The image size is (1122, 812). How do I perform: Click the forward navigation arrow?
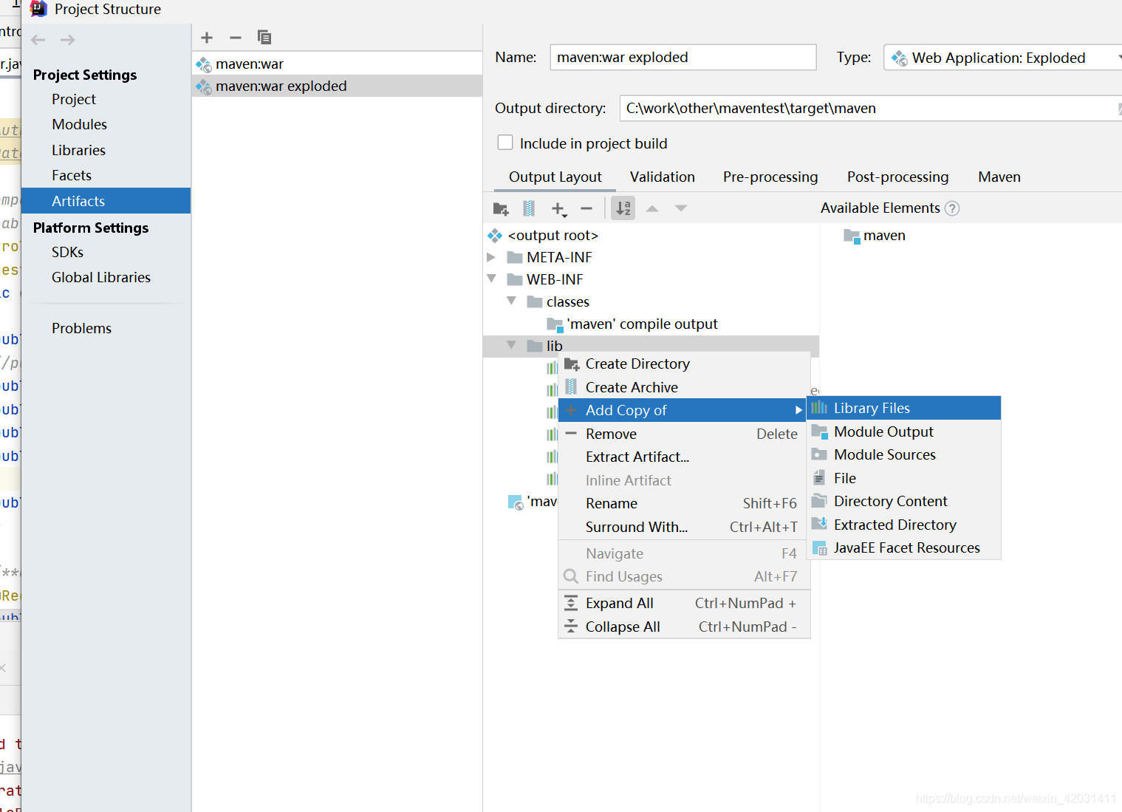[67, 40]
